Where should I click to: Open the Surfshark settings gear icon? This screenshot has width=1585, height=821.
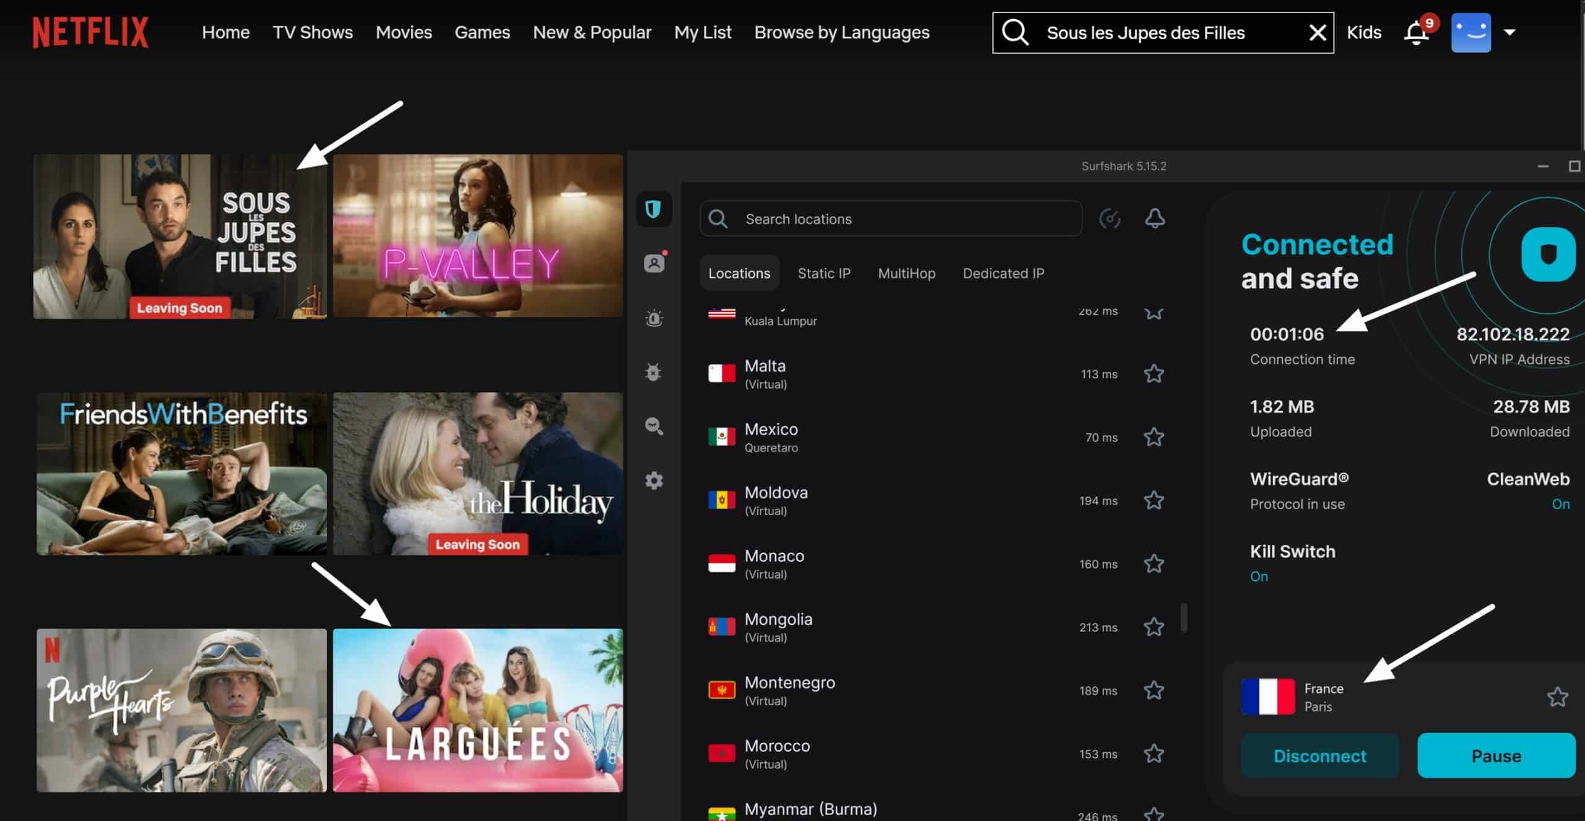(x=654, y=480)
